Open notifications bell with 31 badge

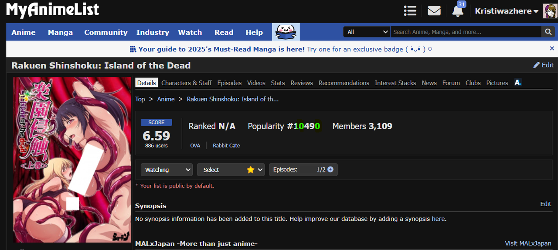458,10
